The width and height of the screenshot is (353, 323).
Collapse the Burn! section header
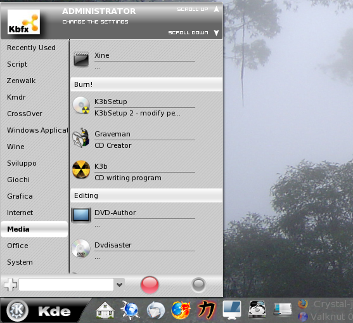click(146, 84)
